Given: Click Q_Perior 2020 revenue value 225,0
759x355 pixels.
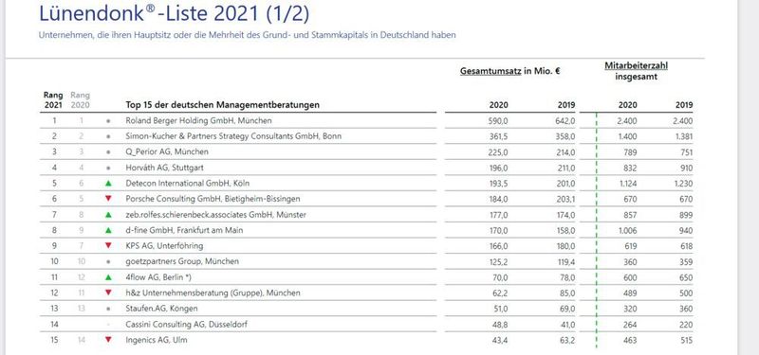Looking at the screenshot, I should point(498,152).
